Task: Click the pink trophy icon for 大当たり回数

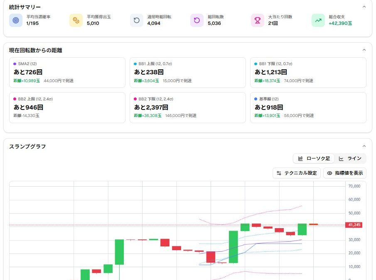Action: tap(258, 20)
